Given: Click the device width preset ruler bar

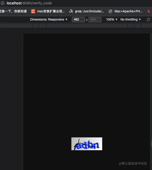Looking at the screenshot, I should tap(76, 26).
